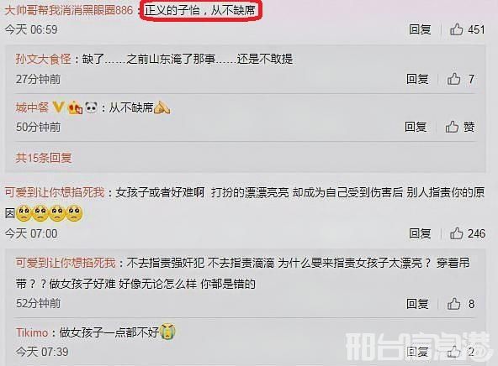Open the 大帅哥帮我消消黑眼圈886 profile

click(x=69, y=10)
